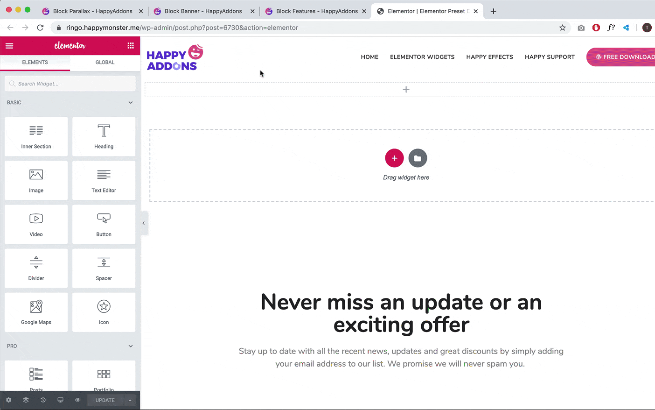Click the Search Widget input field
This screenshot has height=410, width=655.
pyautogui.click(x=70, y=84)
